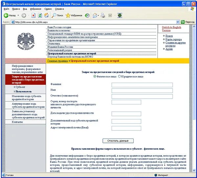Expand Forward button history dropdown arrow
The width and height of the screenshot is (197, 178).
(28, 15)
